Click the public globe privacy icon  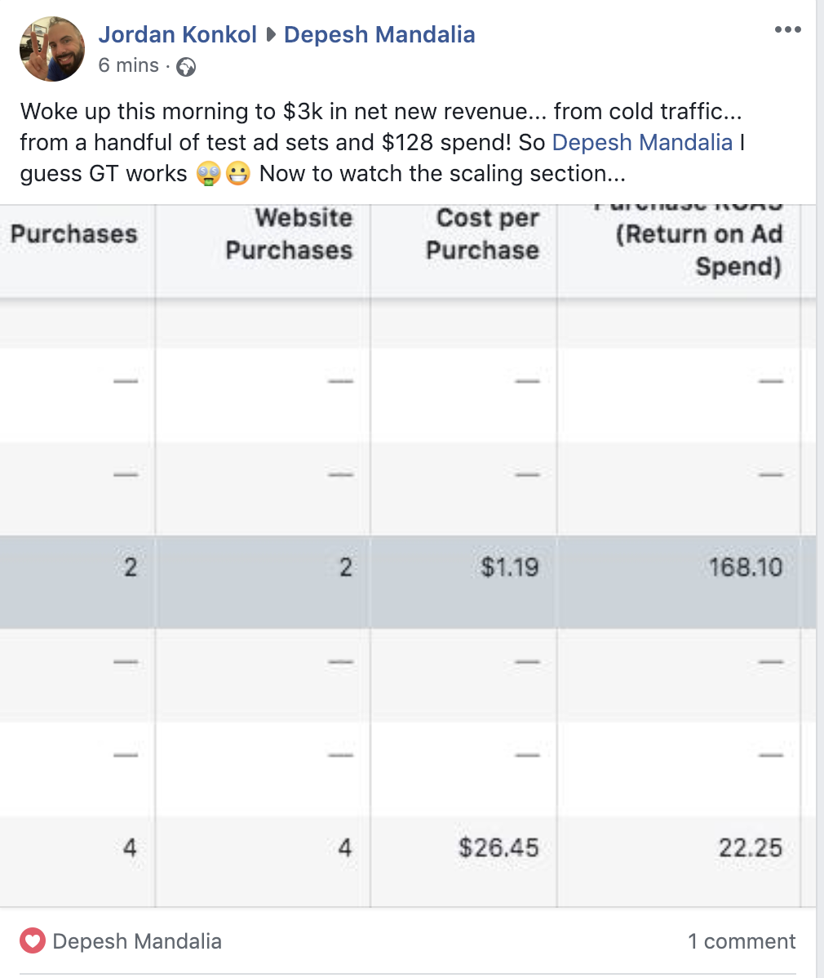(186, 66)
